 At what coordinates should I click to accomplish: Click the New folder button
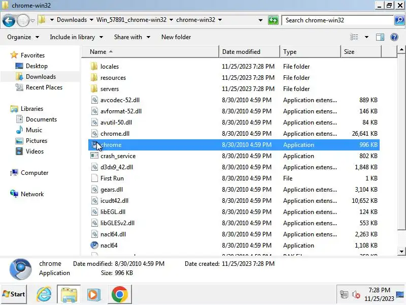coord(176,37)
